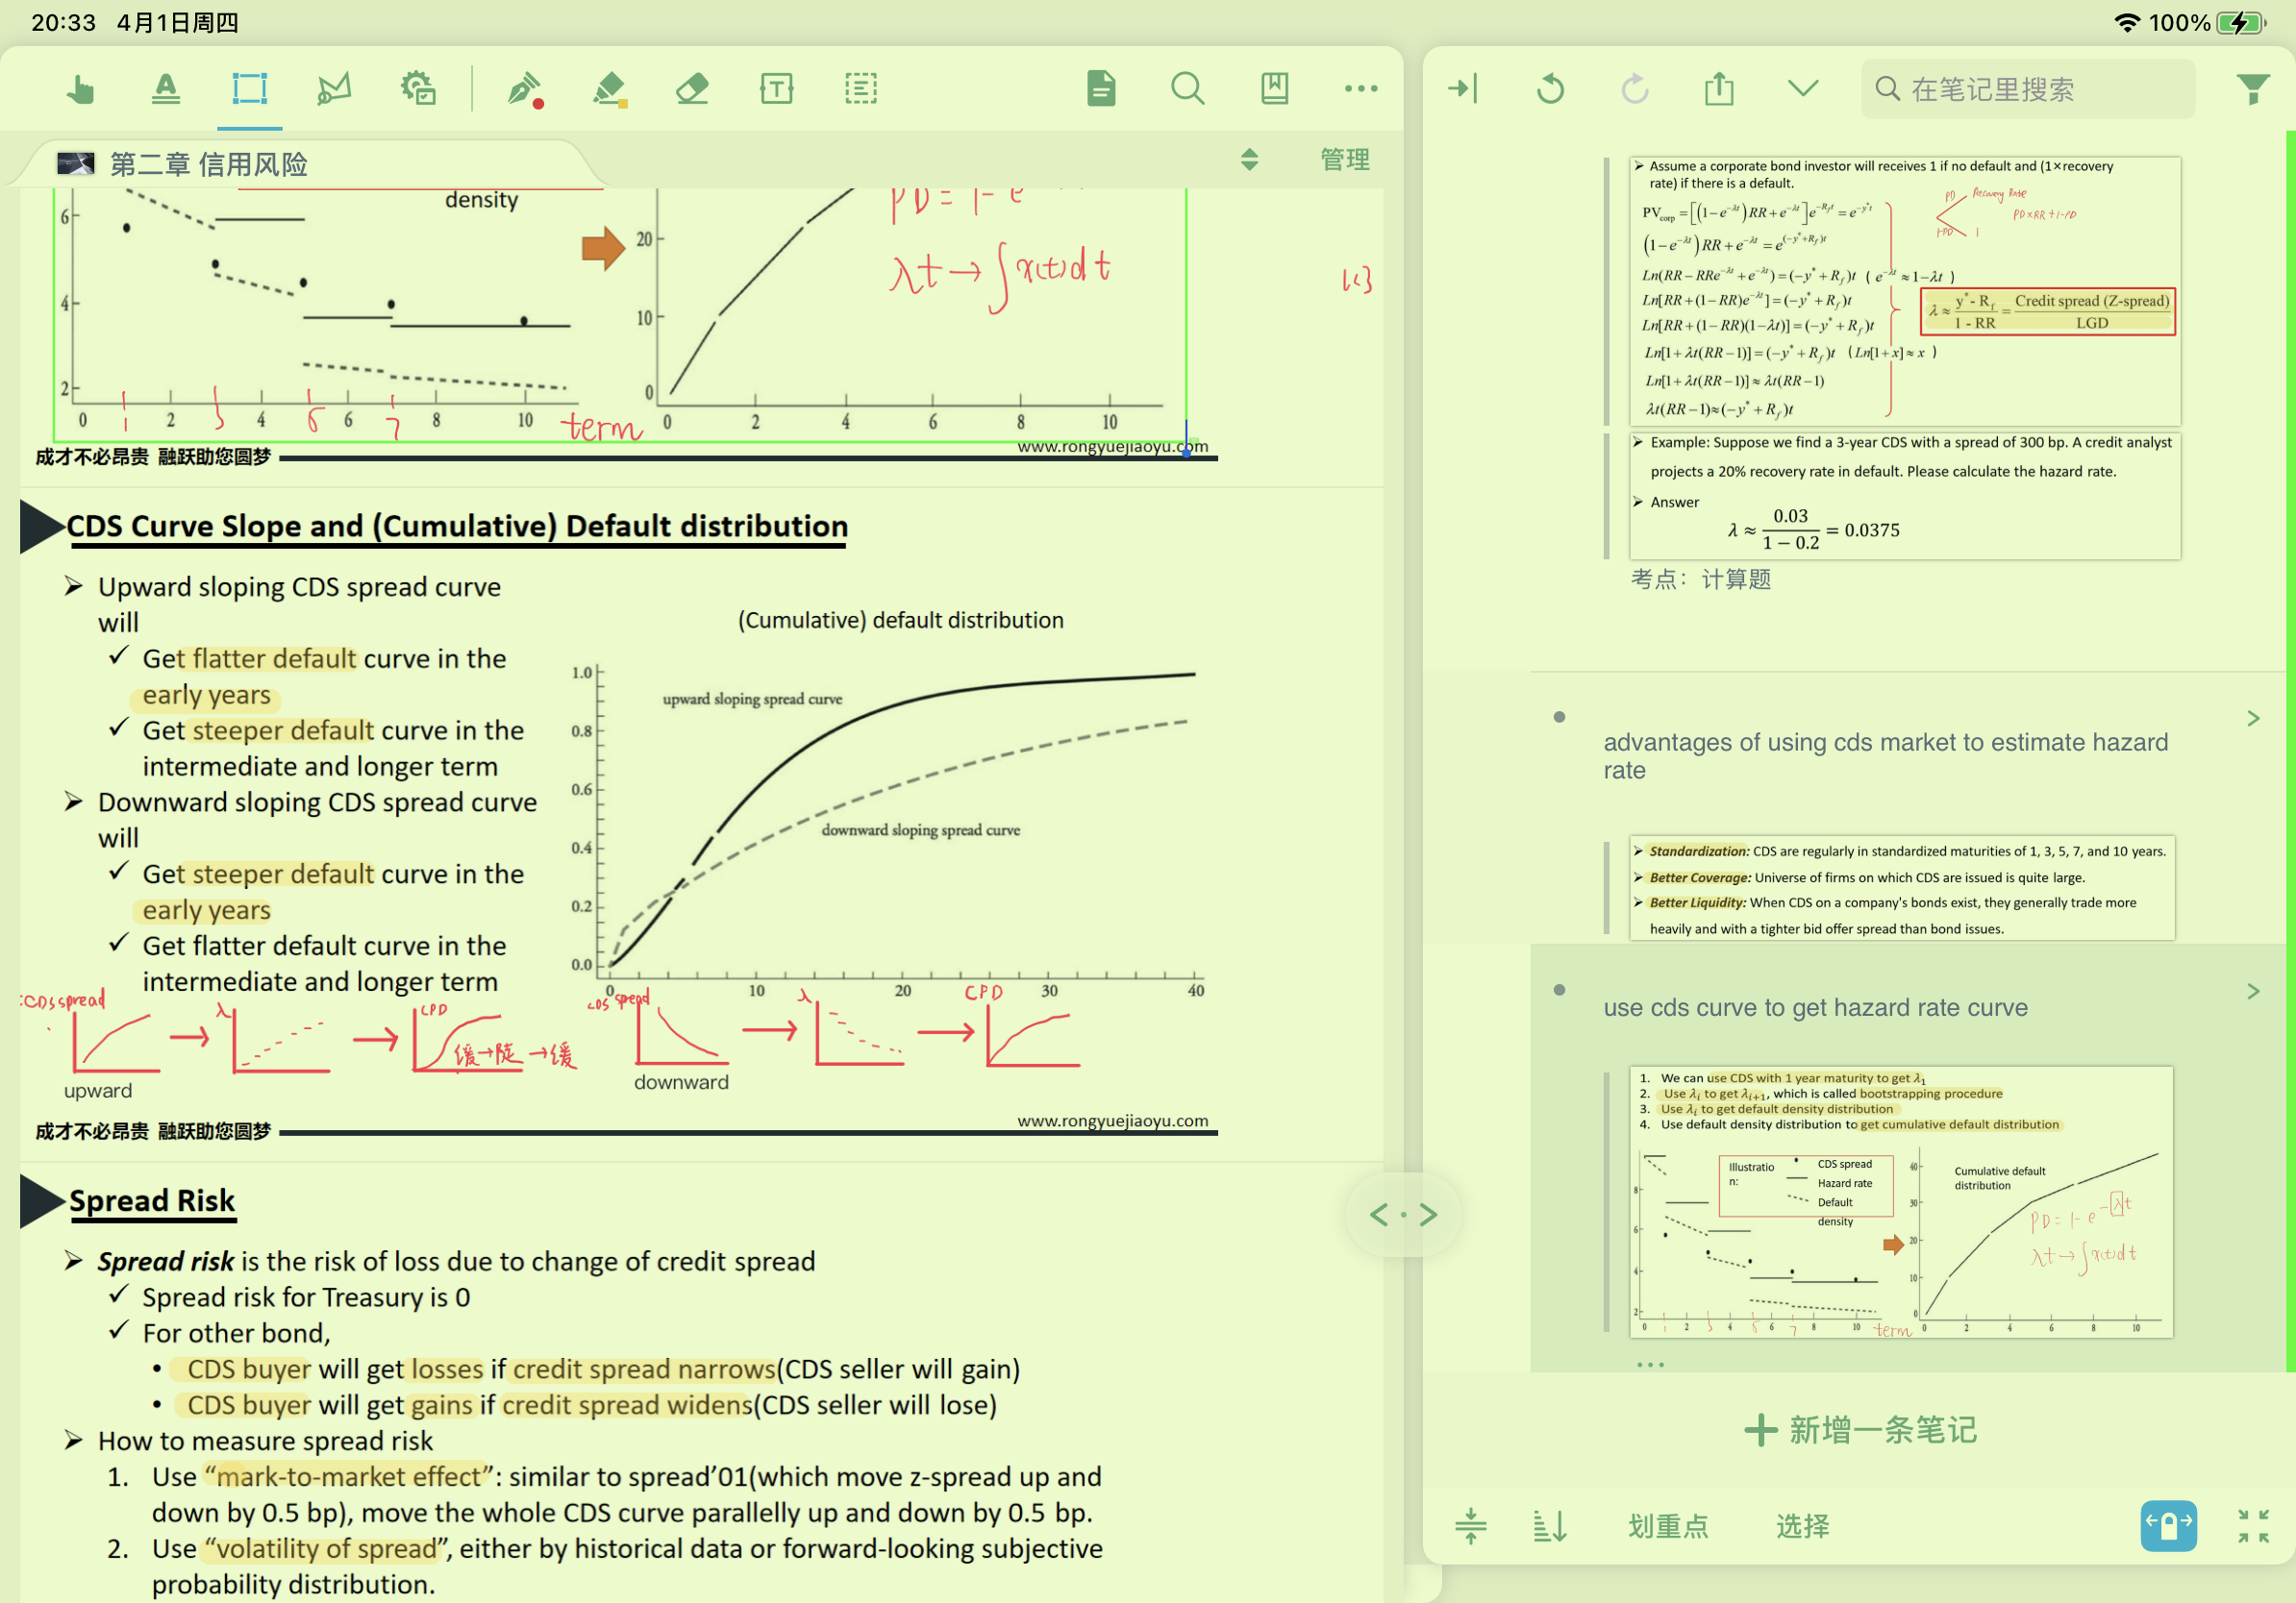The height and width of the screenshot is (1603, 2296).
Task: Click the 'CDS Curve Slope' heading
Action: pyautogui.click(x=457, y=526)
